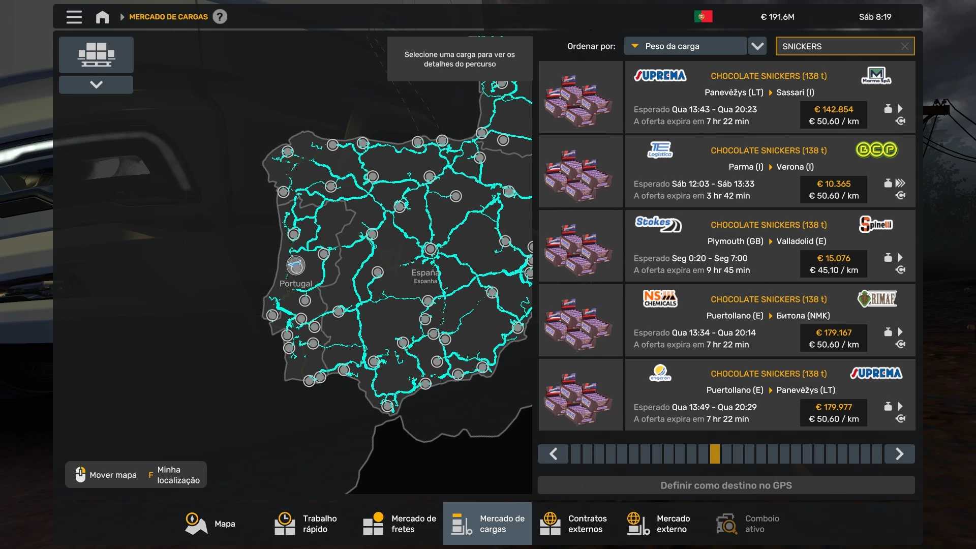Open Trabalho rápido tab
976x549 pixels.
[306, 524]
